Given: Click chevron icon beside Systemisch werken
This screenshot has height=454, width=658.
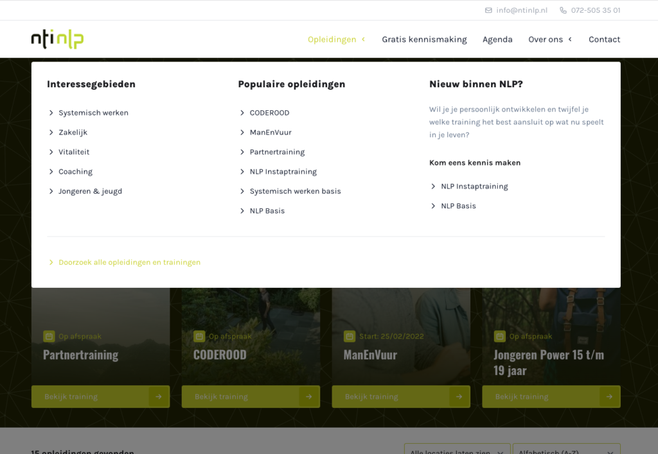Looking at the screenshot, I should click(51, 113).
